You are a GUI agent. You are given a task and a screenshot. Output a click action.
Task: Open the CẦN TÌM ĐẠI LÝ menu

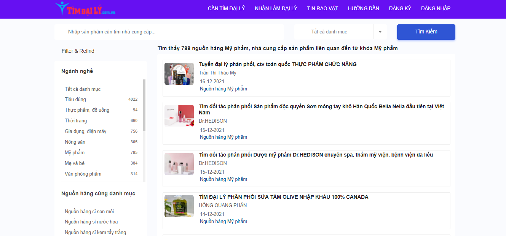coord(226,8)
